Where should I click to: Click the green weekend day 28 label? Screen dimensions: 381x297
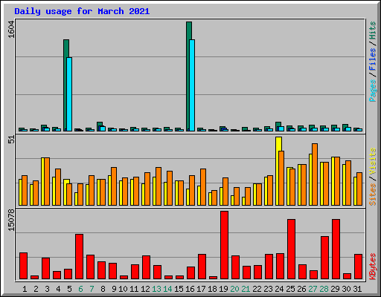pos(324,289)
